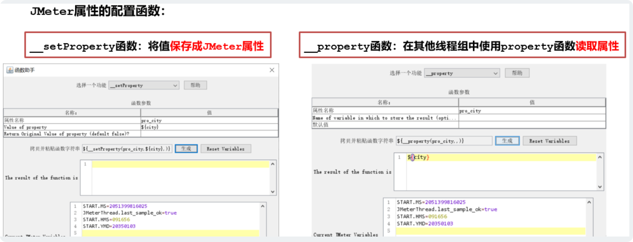
Task: Click 帮助 button next to __property
Action: (517, 73)
